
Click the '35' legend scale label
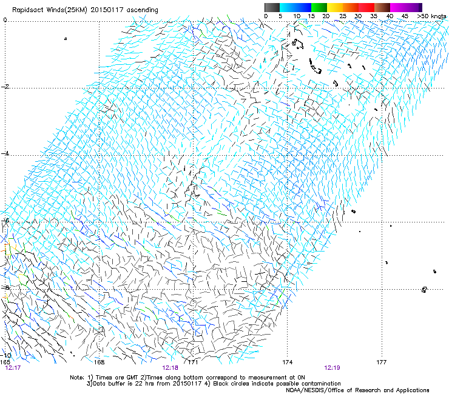pos(374,16)
